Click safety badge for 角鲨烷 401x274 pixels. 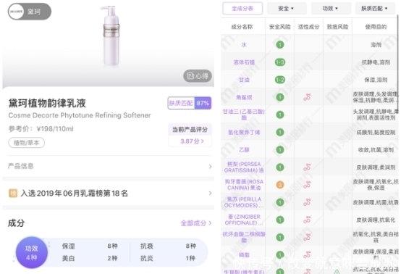click(x=280, y=97)
